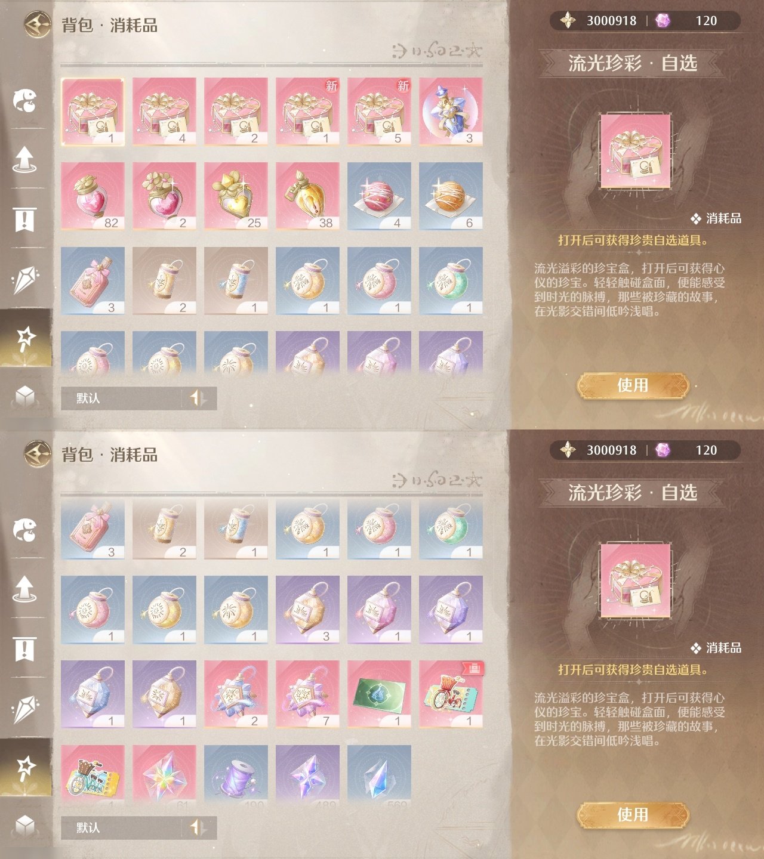
Task: Select the doll figure item with count 3
Action: pyautogui.click(x=451, y=112)
